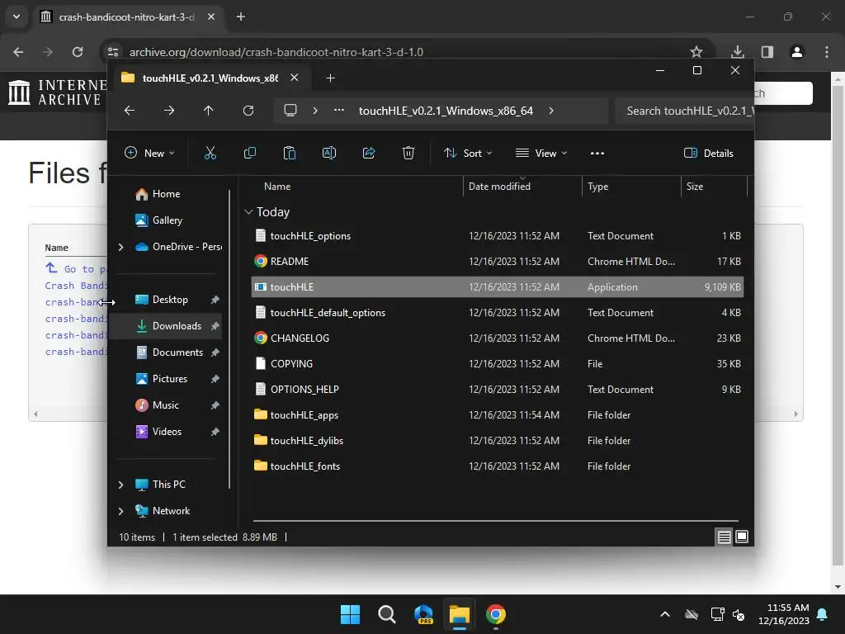This screenshot has height=634, width=845.
Task: Select the CHANGELOG file
Action: [x=498, y=338]
